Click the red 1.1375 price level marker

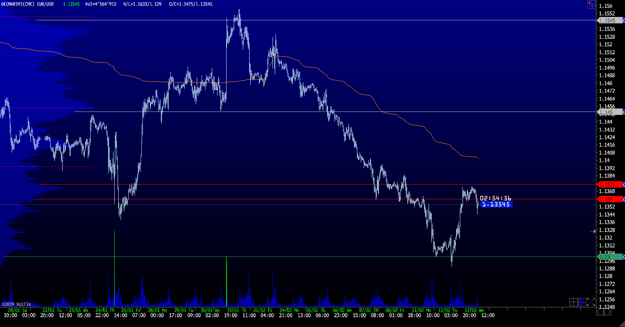click(610, 185)
